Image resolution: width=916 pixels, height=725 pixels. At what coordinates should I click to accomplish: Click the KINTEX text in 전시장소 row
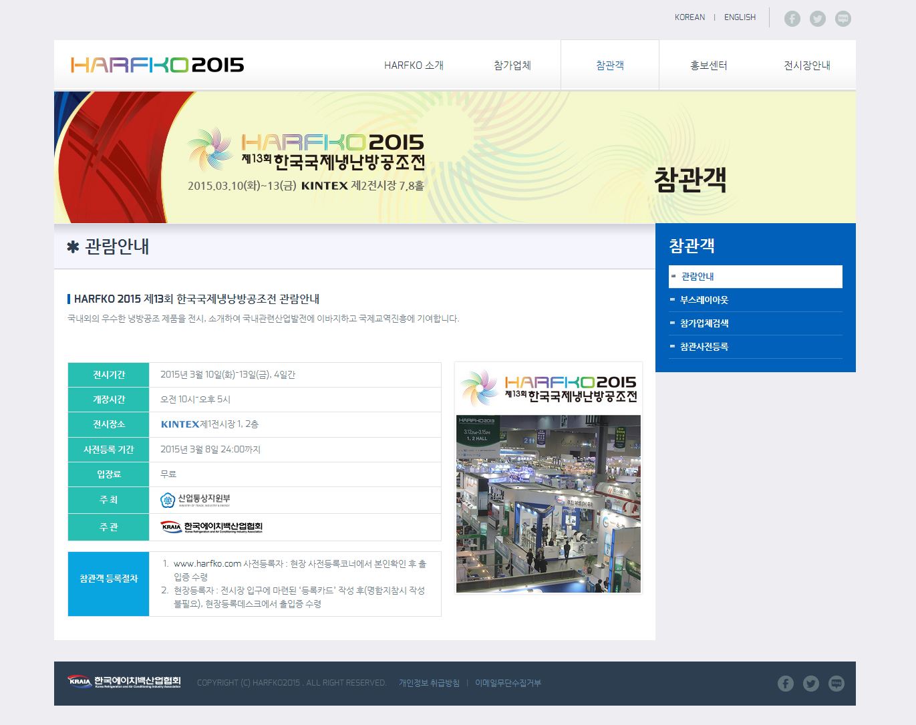pos(180,424)
